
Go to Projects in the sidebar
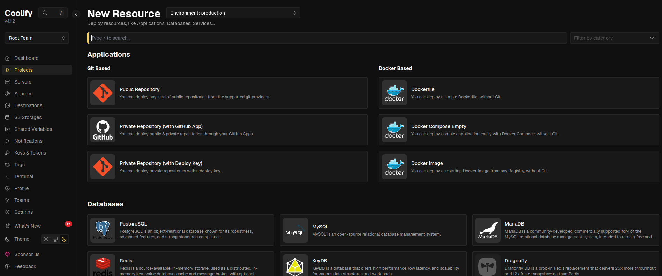[37, 70]
